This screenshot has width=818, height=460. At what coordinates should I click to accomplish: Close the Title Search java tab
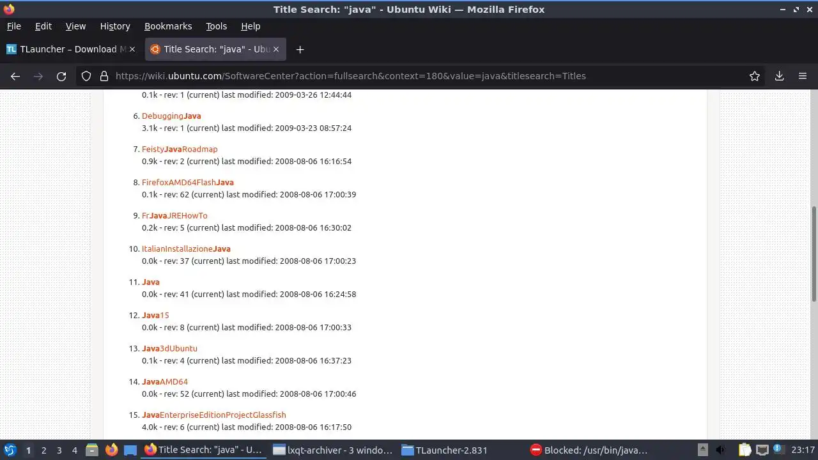[x=276, y=49]
